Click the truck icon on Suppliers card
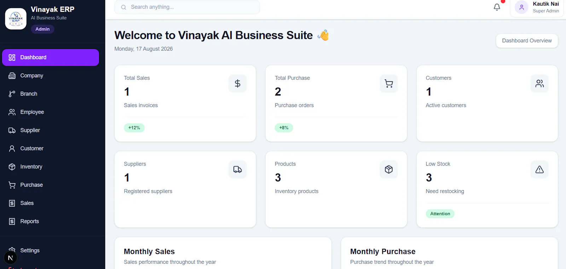 [237, 170]
